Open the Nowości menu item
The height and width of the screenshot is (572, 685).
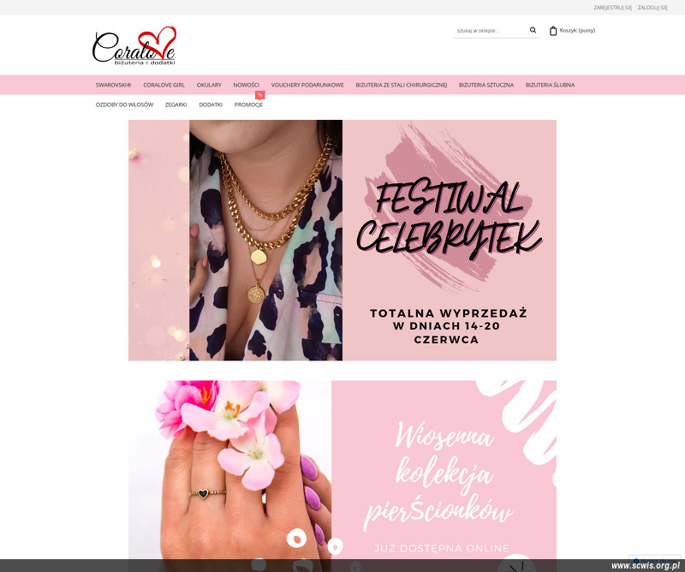246,85
